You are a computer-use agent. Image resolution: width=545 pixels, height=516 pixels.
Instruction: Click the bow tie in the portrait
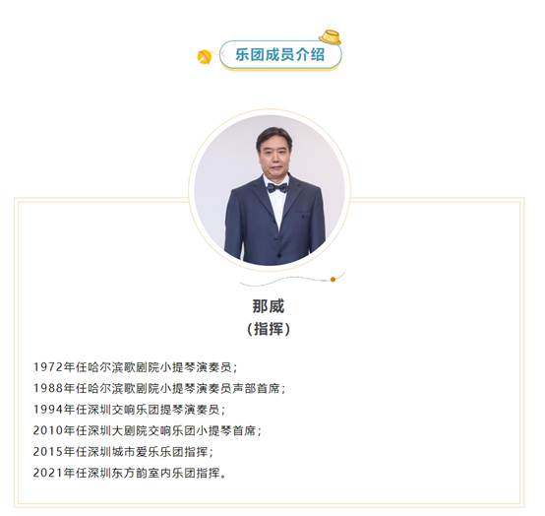coord(277,188)
